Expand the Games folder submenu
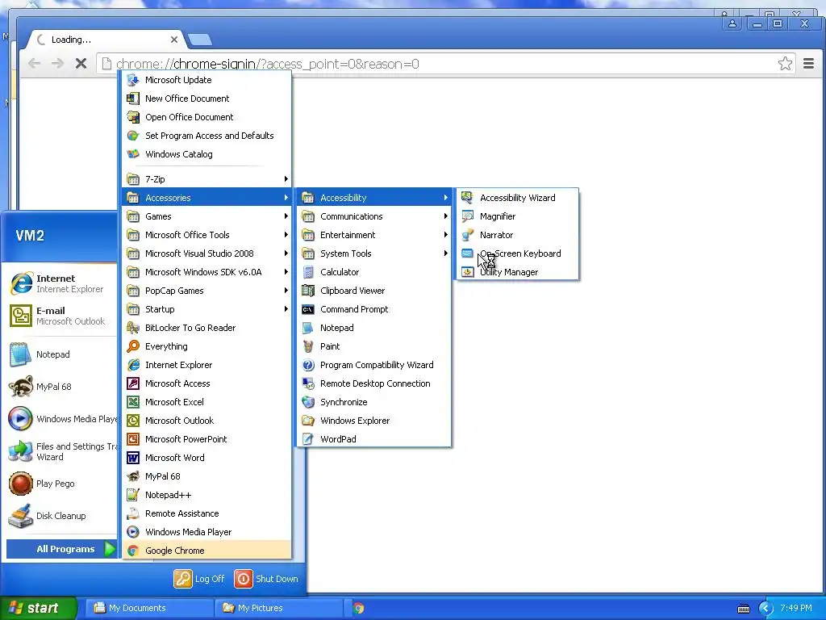This screenshot has height=620, width=826. coord(206,216)
